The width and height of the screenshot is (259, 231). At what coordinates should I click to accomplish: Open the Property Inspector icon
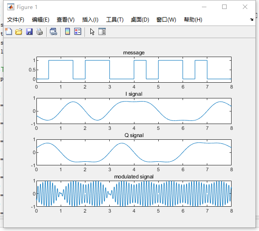point(102,31)
